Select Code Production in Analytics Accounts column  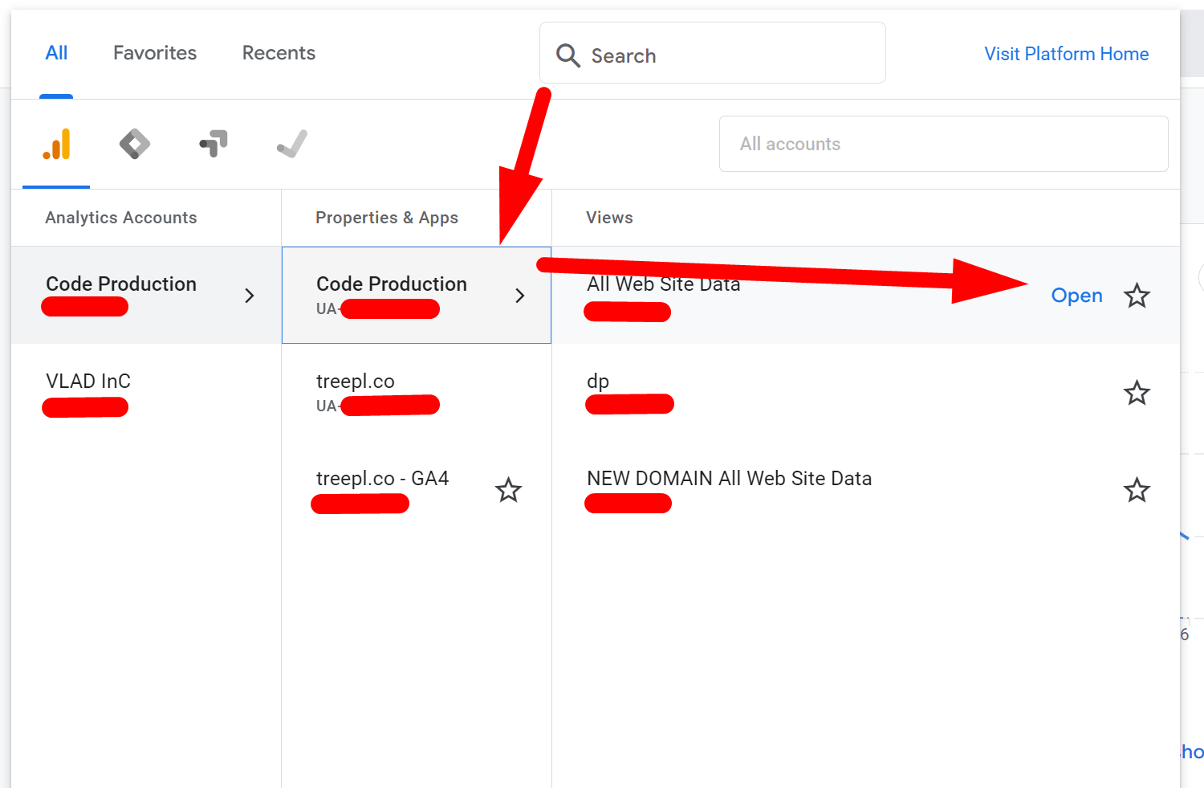(x=145, y=296)
